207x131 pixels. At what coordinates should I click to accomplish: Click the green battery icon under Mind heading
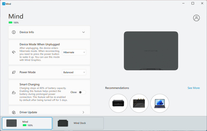click(10, 23)
